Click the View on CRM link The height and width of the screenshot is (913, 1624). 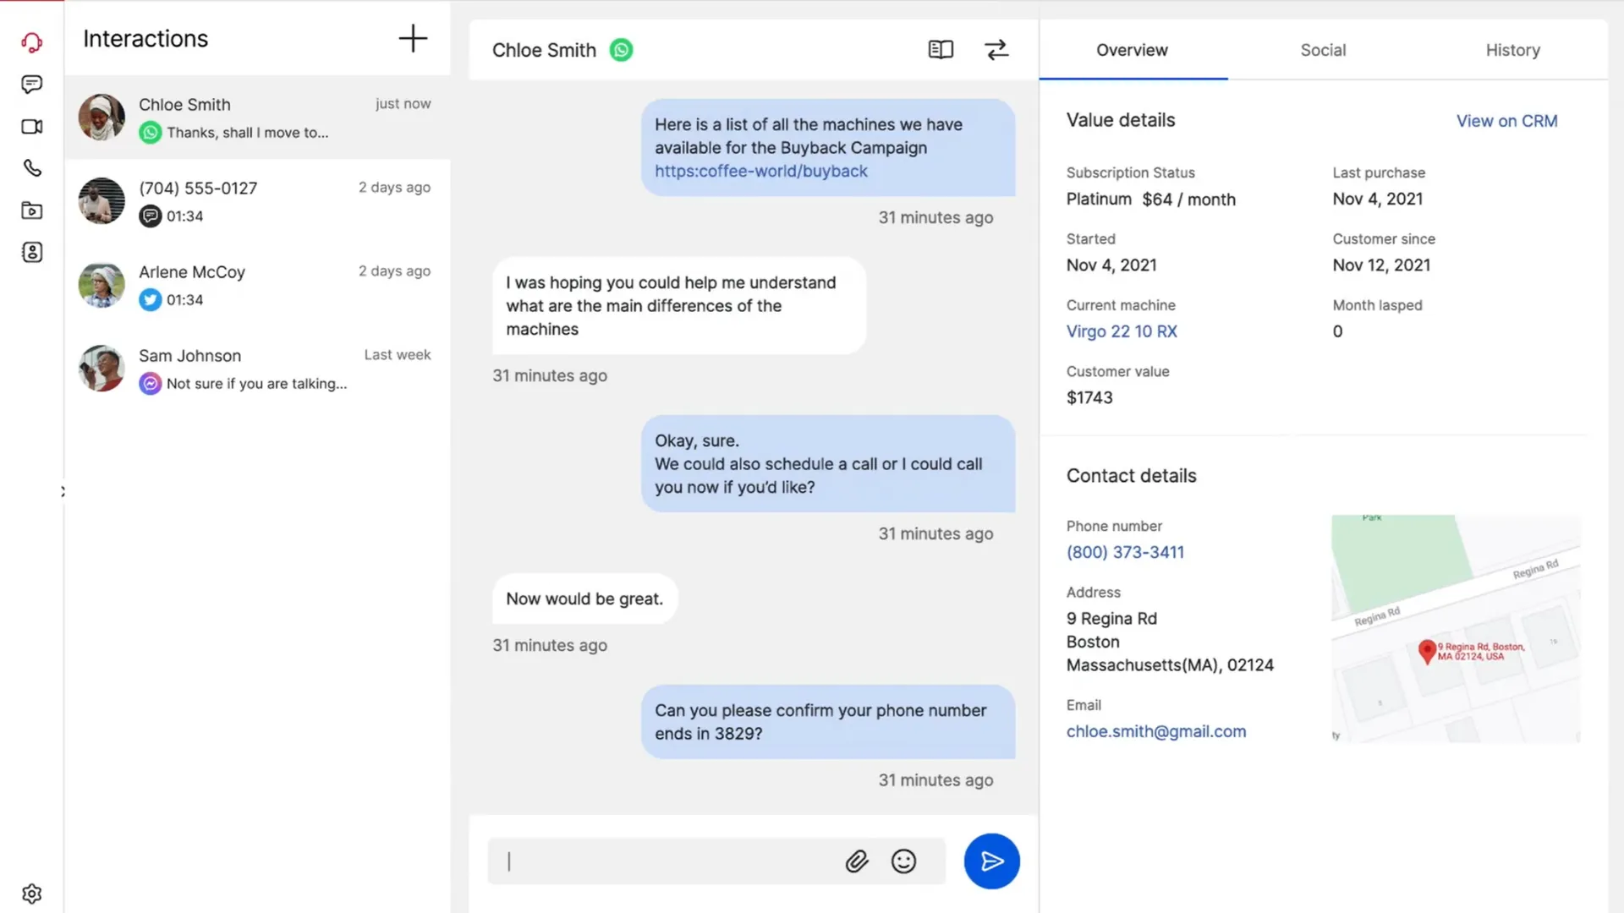tap(1506, 121)
